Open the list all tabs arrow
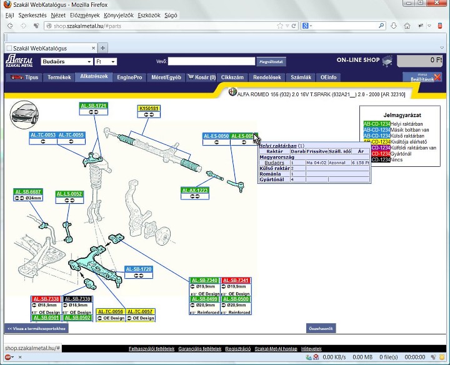This screenshot has height=365, width=450. tap(442, 47)
